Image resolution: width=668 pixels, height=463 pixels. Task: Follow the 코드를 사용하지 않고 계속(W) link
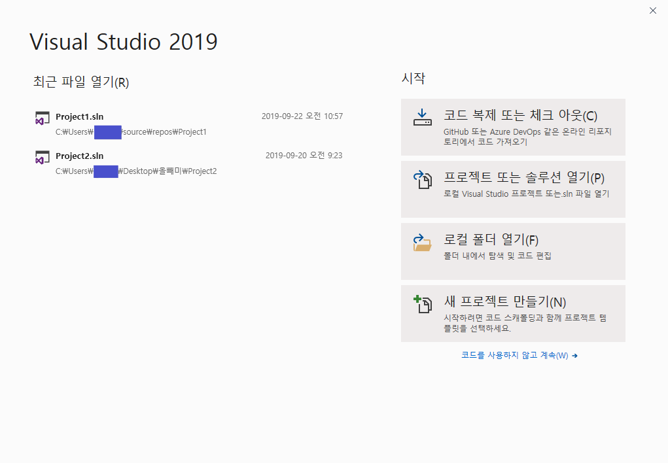pos(519,355)
